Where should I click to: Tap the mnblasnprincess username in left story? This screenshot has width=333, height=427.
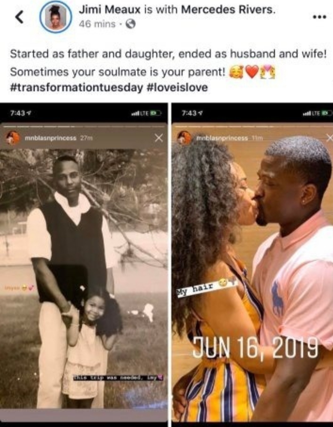coord(50,138)
